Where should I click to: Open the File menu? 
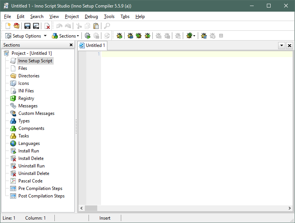pos(8,17)
